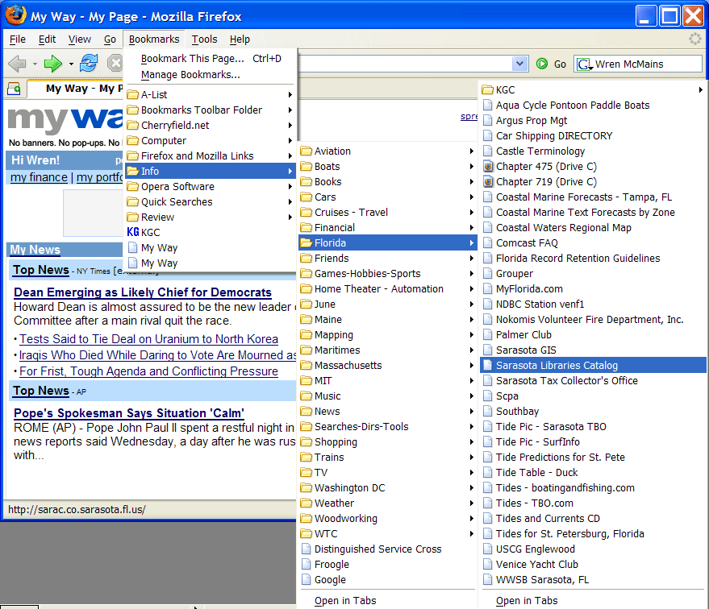
Task: Expand the Cherryfield.net bookmark folder
Action: (x=210, y=126)
